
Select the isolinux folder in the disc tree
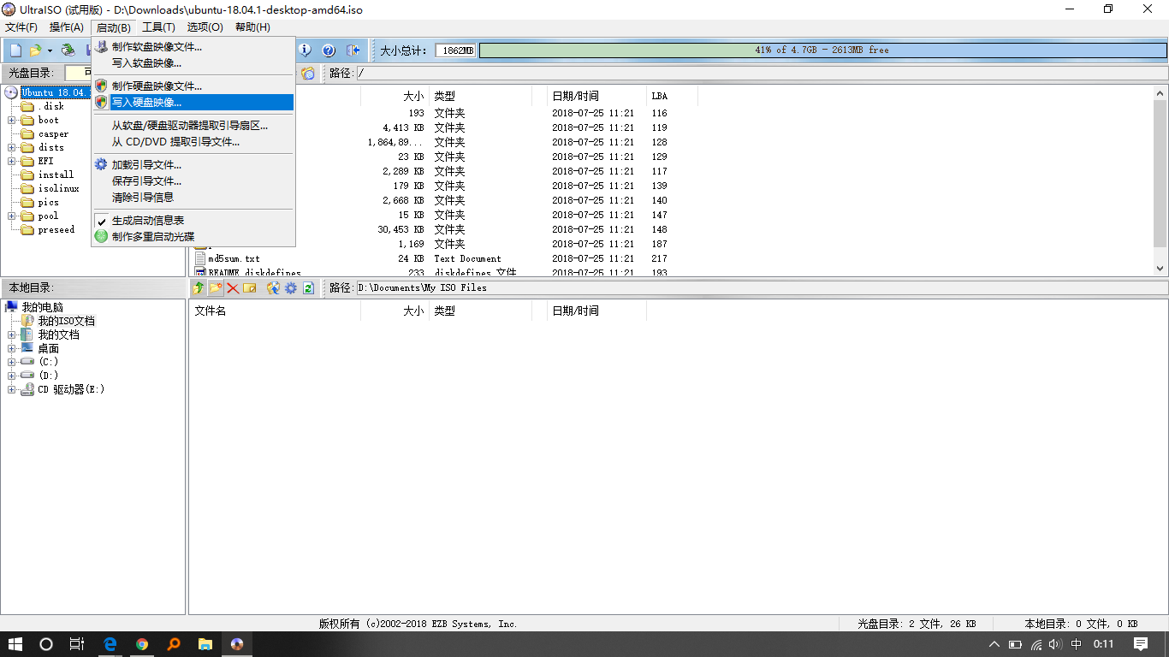tap(58, 189)
